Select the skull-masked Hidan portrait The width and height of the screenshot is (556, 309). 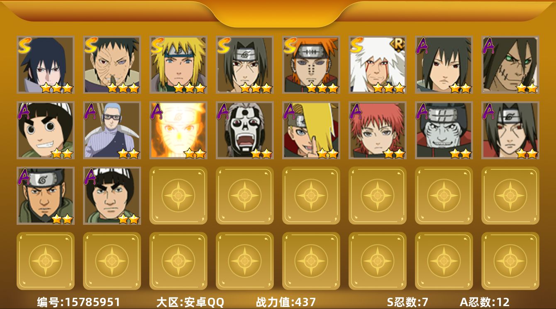(245, 130)
